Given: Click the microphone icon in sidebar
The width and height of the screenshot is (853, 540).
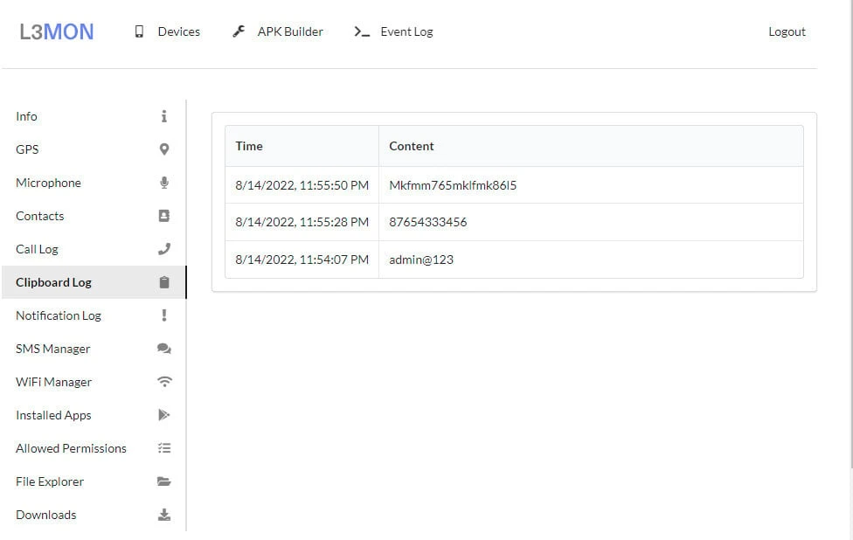Looking at the screenshot, I should pyautogui.click(x=163, y=183).
